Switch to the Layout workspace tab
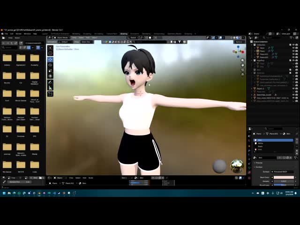Viewport: 300px width, 225px height. 45,34
